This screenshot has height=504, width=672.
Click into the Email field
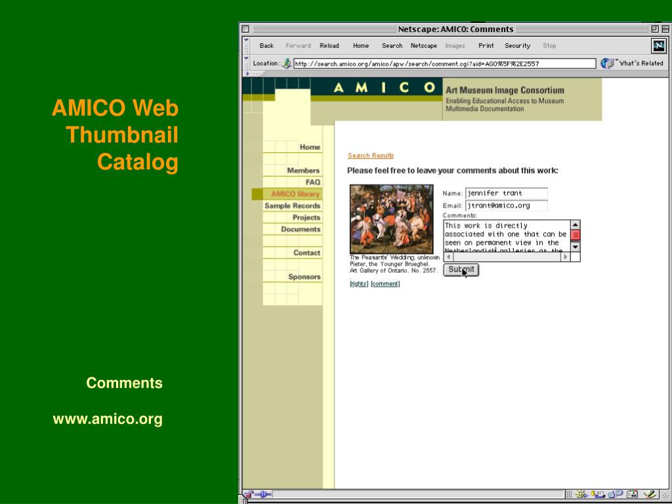[507, 205]
